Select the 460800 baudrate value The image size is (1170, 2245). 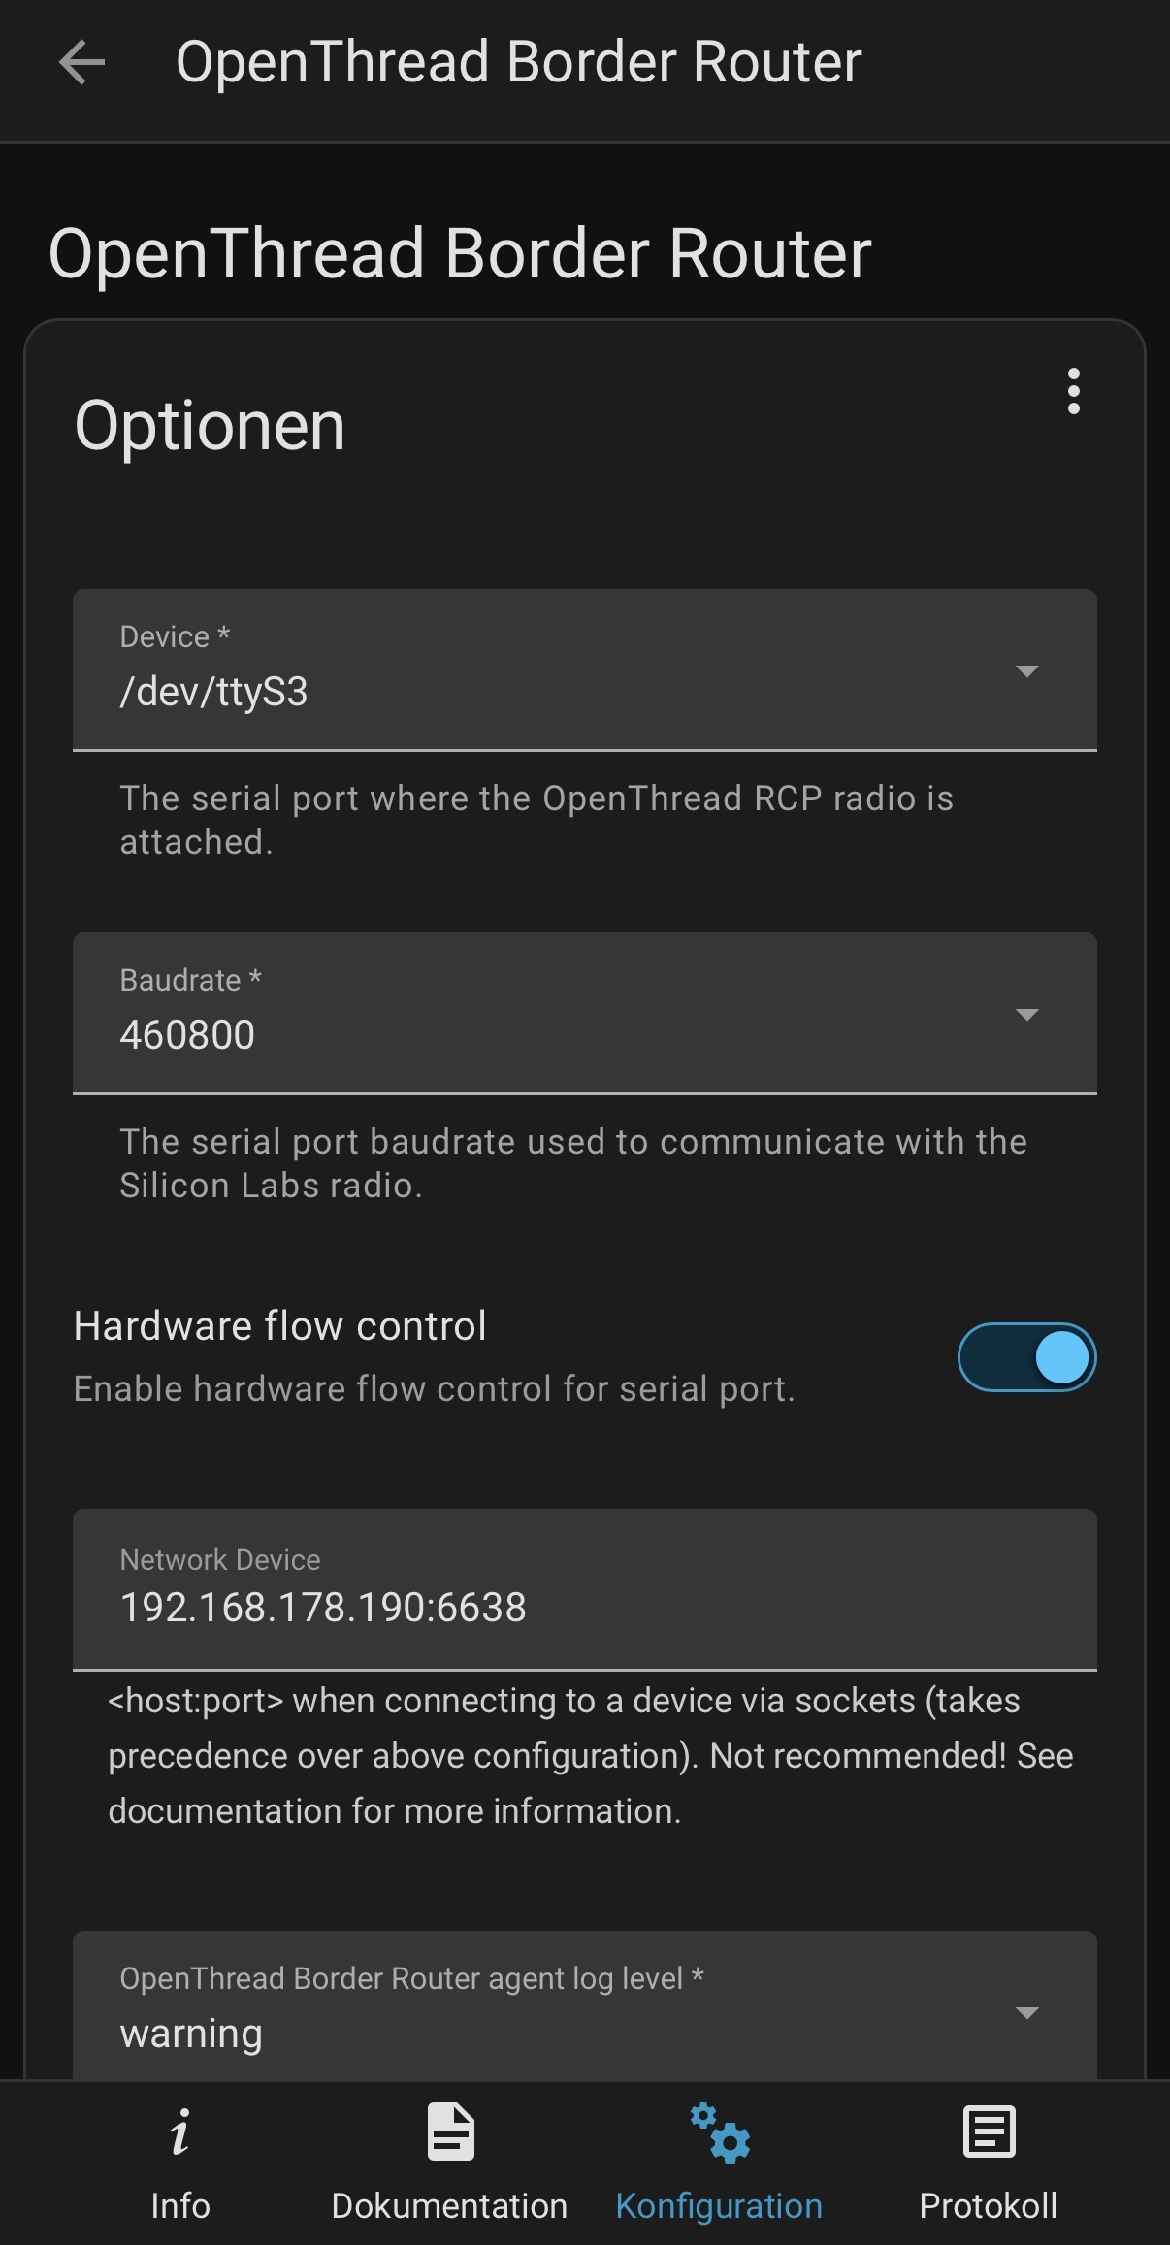click(187, 1035)
